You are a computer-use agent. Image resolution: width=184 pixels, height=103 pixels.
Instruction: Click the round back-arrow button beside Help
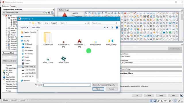[182, 95]
